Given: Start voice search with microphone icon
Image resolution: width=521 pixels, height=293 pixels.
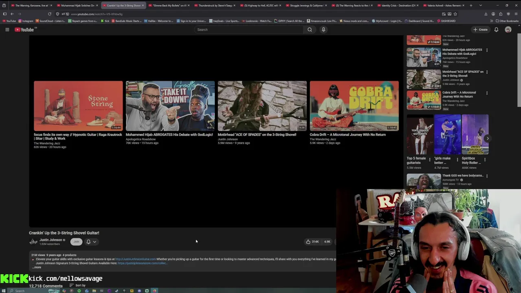Looking at the screenshot, I should pyautogui.click(x=324, y=30).
